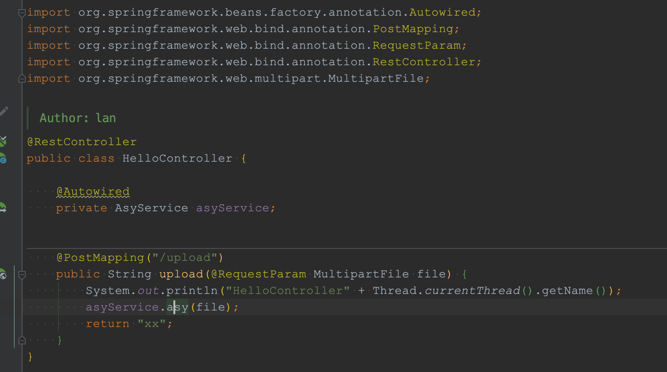Click the String return type of upload
The width and height of the screenshot is (667, 372).
point(130,274)
